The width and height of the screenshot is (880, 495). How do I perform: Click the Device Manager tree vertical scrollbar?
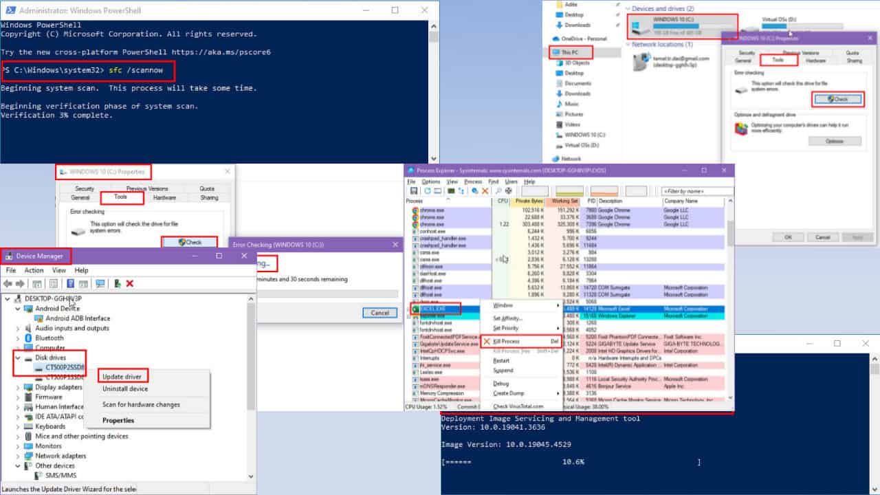pos(252,386)
